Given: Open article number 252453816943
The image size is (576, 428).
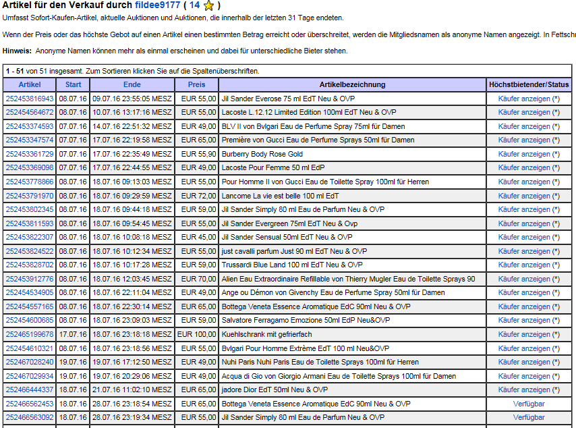Looking at the screenshot, I should click(x=30, y=99).
